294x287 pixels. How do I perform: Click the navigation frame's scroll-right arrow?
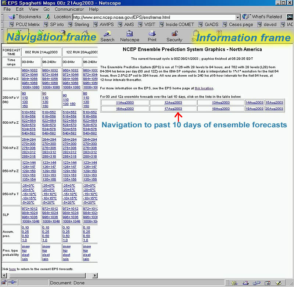coord(95,276)
